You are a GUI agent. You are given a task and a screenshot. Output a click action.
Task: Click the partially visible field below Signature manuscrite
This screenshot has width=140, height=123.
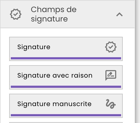click(66, 122)
